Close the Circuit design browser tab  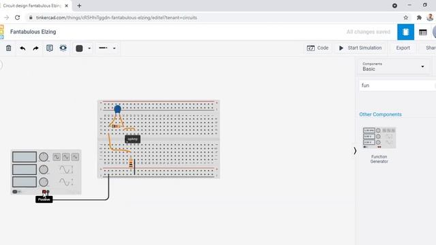tap(67, 5)
